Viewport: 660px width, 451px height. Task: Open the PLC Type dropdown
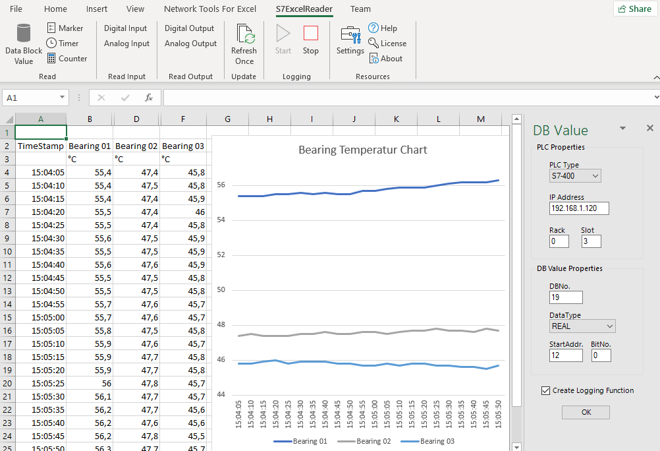coord(575,176)
